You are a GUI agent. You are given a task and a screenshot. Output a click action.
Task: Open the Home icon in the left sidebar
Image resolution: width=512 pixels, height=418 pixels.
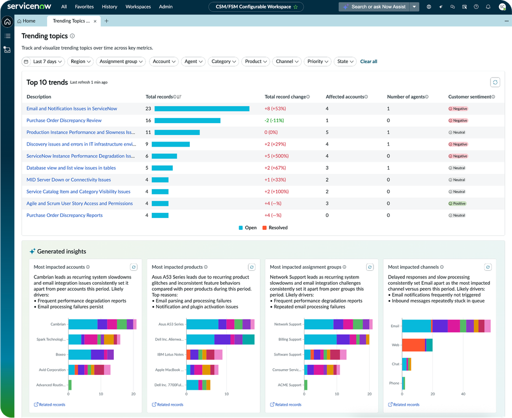(7, 22)
